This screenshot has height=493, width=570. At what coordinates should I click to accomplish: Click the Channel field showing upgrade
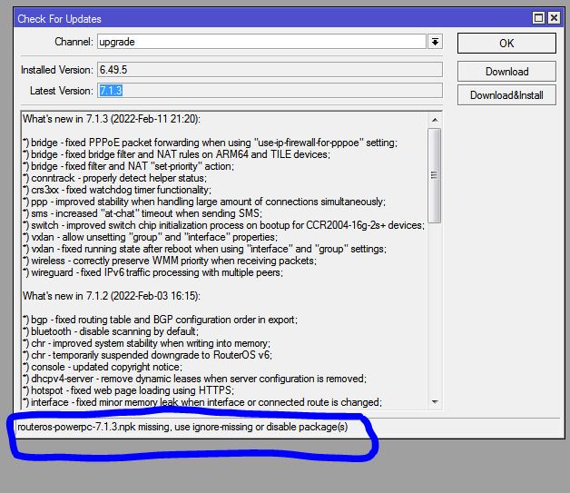coord(261,42)
